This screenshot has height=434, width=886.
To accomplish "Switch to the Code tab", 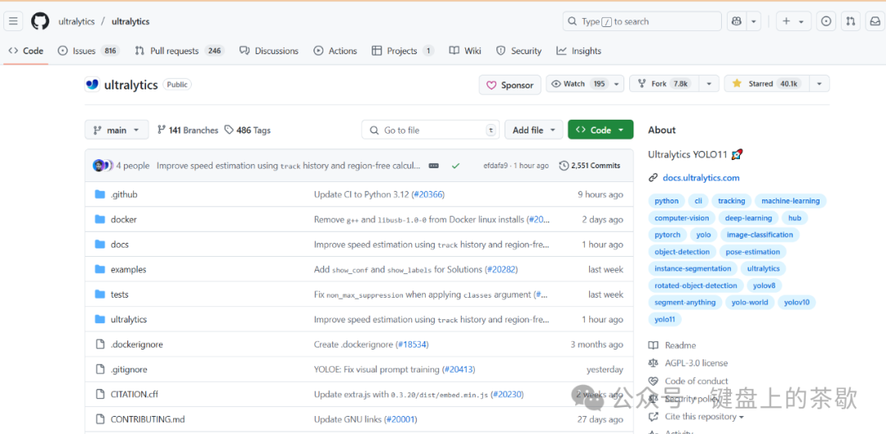I will 26,51.
